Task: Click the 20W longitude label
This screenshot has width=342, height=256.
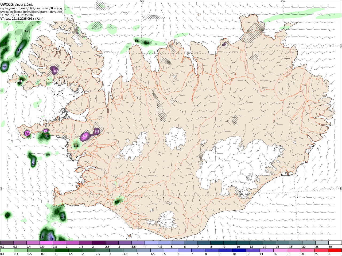Action: click(142, 1)
